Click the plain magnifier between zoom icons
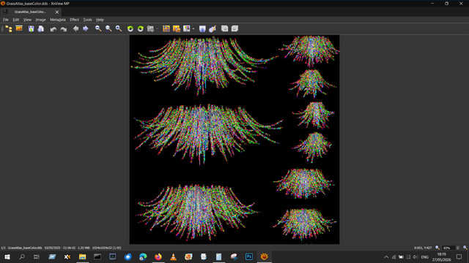The width and height of the screenshot is (469, 263). coord(108,28)
